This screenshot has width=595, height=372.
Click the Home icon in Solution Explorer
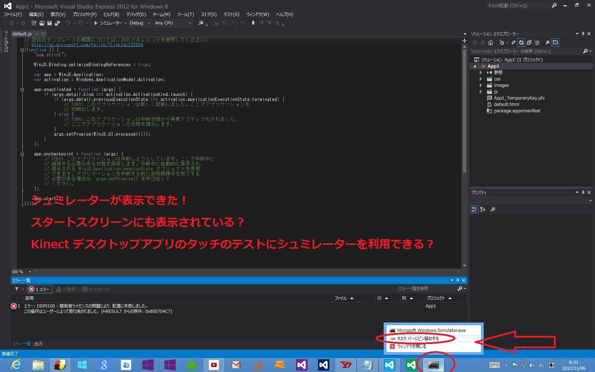coord(491,43)
